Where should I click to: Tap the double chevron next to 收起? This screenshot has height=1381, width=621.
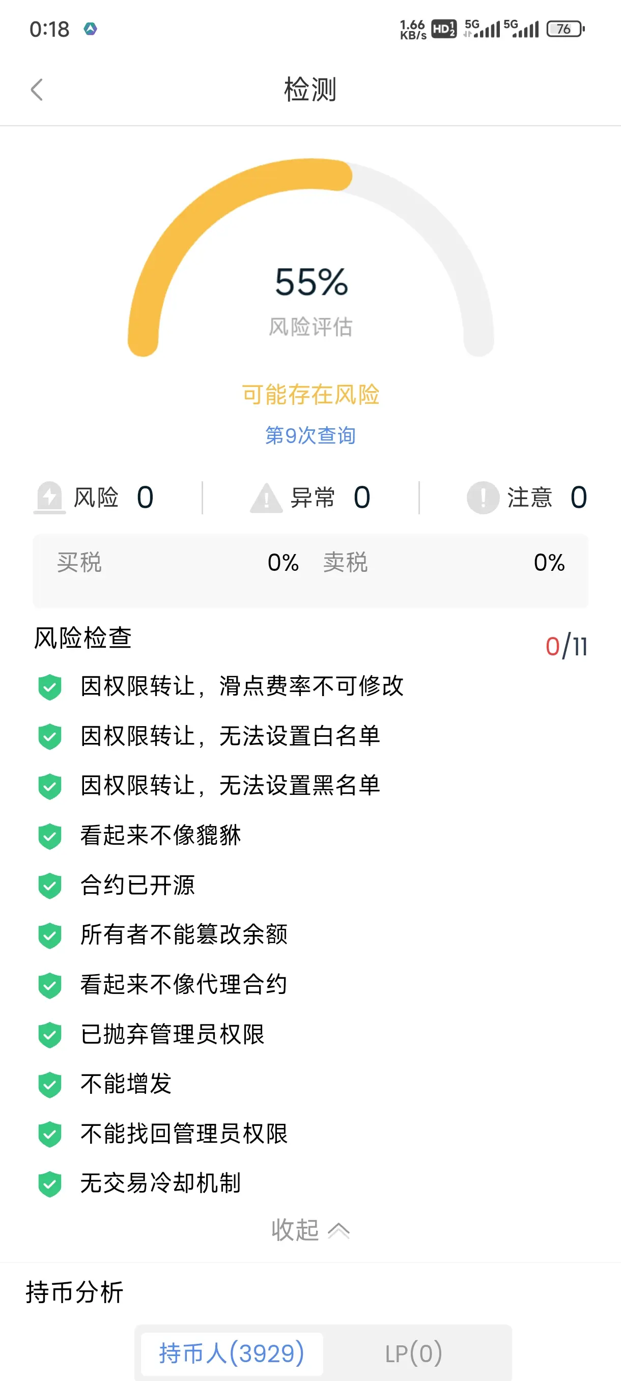338,1231
